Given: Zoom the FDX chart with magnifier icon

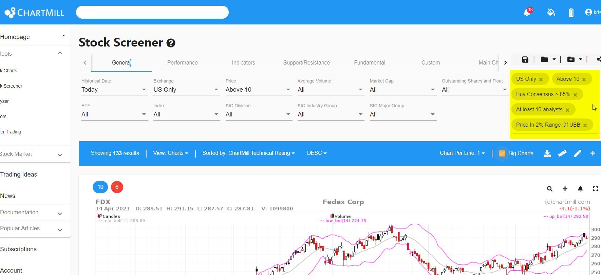Looking at the screenshot, I should [550, 189].
